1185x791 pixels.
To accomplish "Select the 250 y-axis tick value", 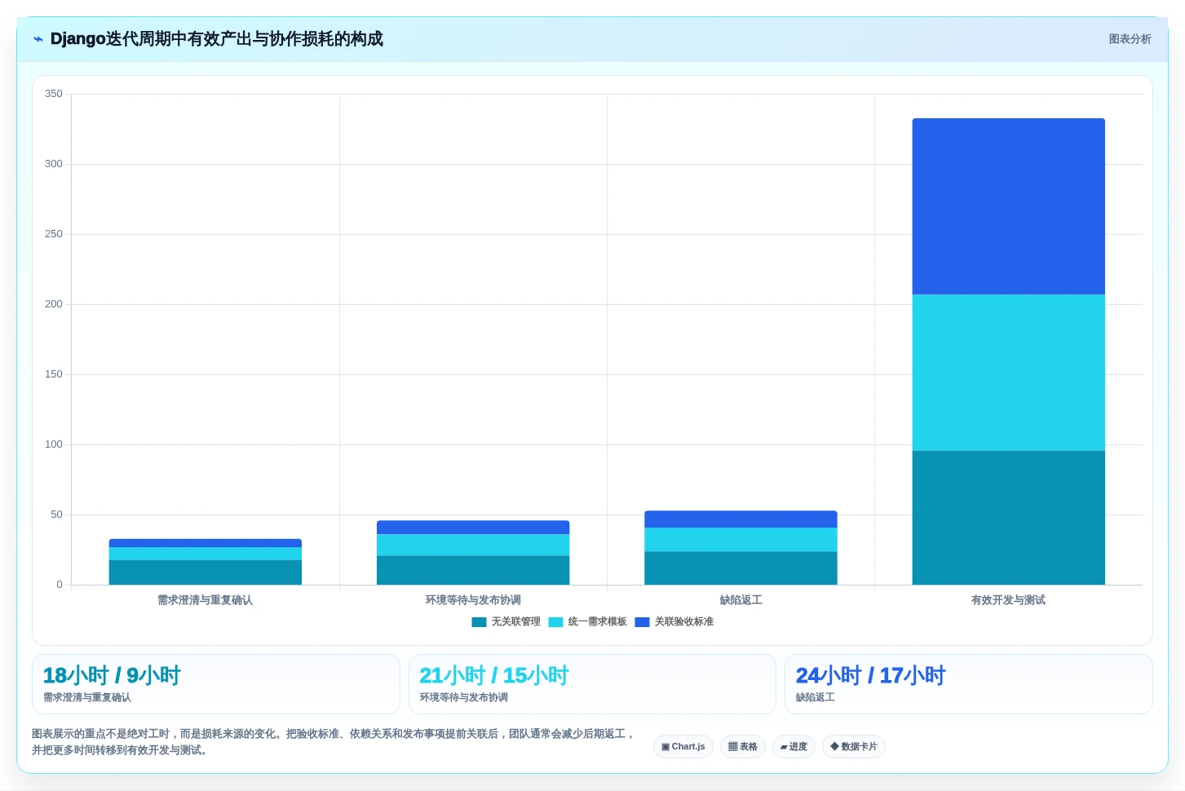I will [54, 234].
